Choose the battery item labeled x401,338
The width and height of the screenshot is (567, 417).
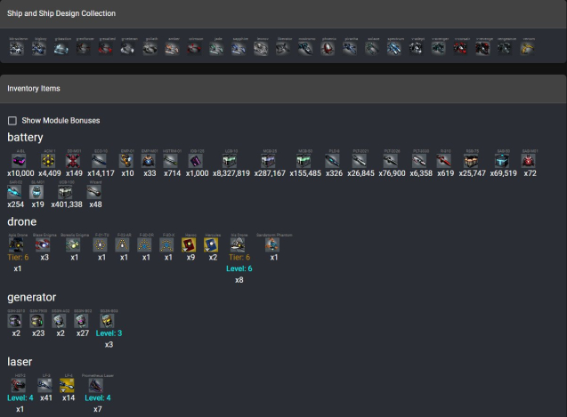coord(65,192)
